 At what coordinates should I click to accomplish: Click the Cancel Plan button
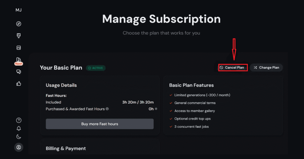[x=233, y=67]
